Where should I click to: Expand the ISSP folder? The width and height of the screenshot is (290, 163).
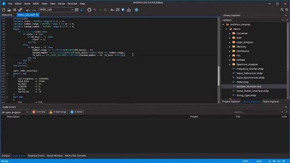[230, 38]
